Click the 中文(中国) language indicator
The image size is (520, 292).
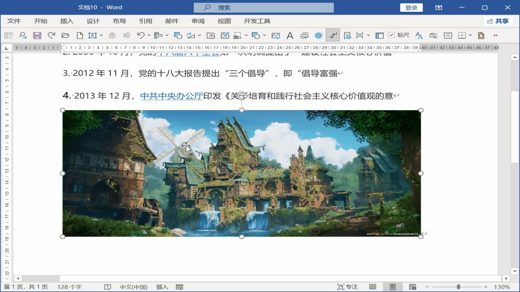click(134, 287)
